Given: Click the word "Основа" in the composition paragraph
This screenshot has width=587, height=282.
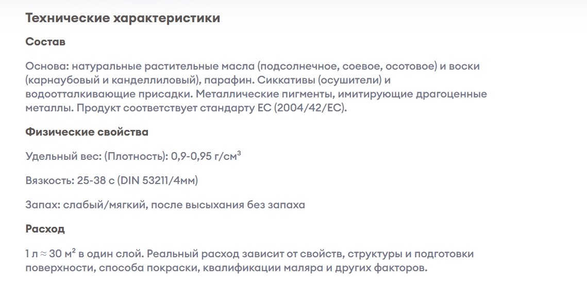Looking at the screenshot, I should tap(46, 67).
